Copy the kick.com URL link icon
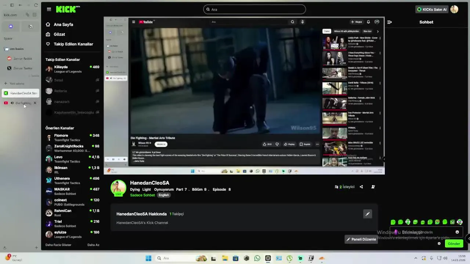The width and height of the screenshot is (470, 264). click(x=27, y=15)
